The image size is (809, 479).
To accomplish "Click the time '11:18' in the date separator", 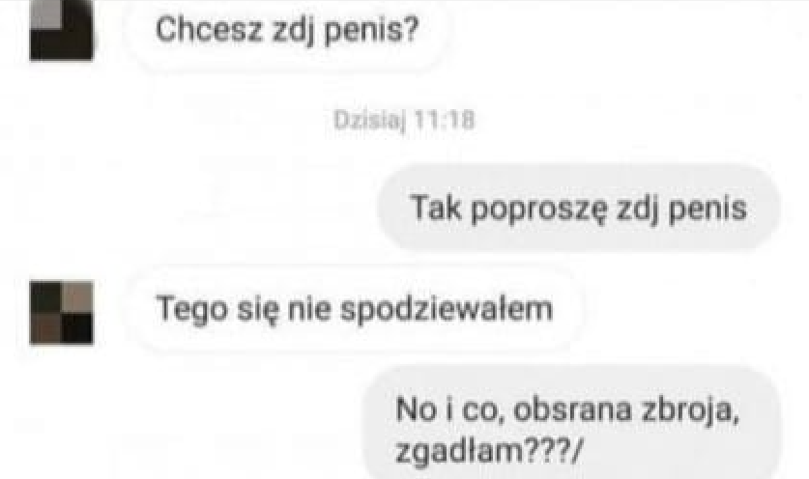I will [x=445, y=120].
